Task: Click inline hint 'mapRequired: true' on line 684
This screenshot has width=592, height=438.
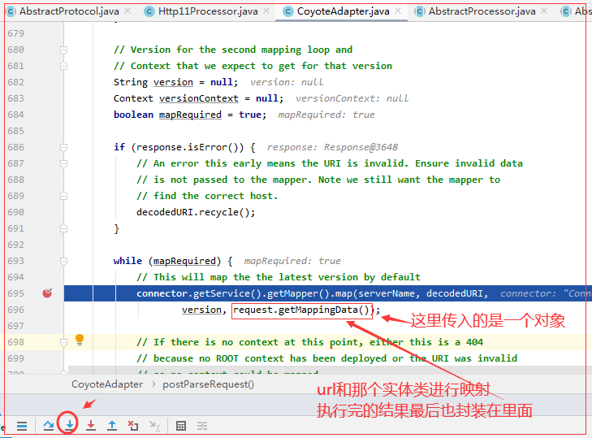Action: point(326,115)
